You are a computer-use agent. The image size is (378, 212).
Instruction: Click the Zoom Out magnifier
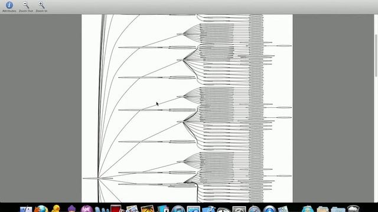pos(26,5)
